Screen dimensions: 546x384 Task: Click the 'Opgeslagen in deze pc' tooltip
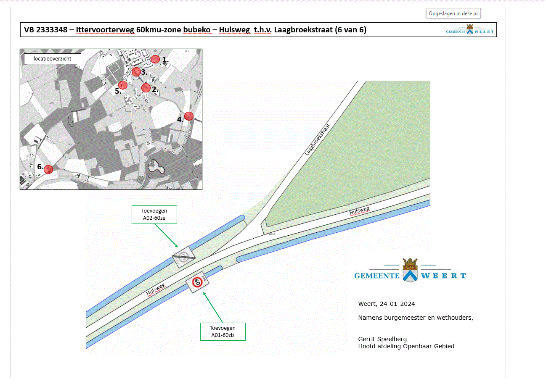point(453,13)
